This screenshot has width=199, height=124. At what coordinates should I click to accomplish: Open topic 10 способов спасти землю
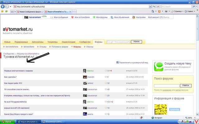[17, 89]
